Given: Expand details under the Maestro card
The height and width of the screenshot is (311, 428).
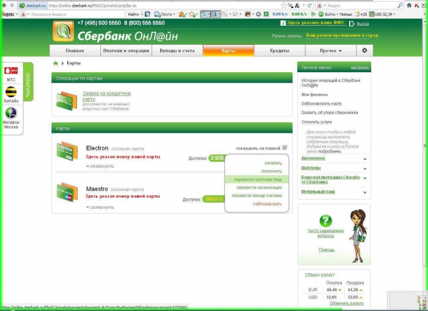Looking at the screenshot, I should pos(100,207).
